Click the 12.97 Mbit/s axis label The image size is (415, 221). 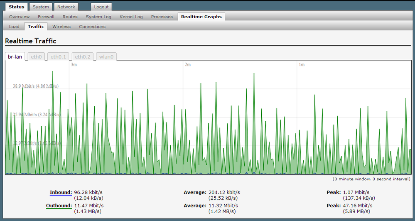click(37, 143)
